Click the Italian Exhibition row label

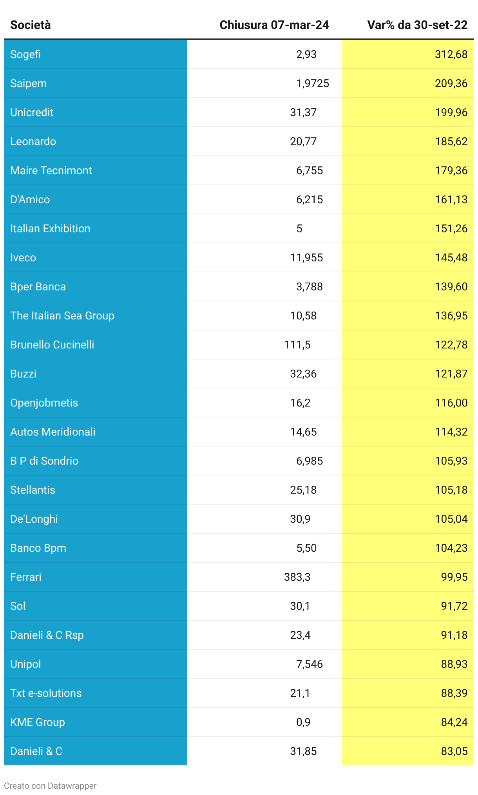(50, 228)
